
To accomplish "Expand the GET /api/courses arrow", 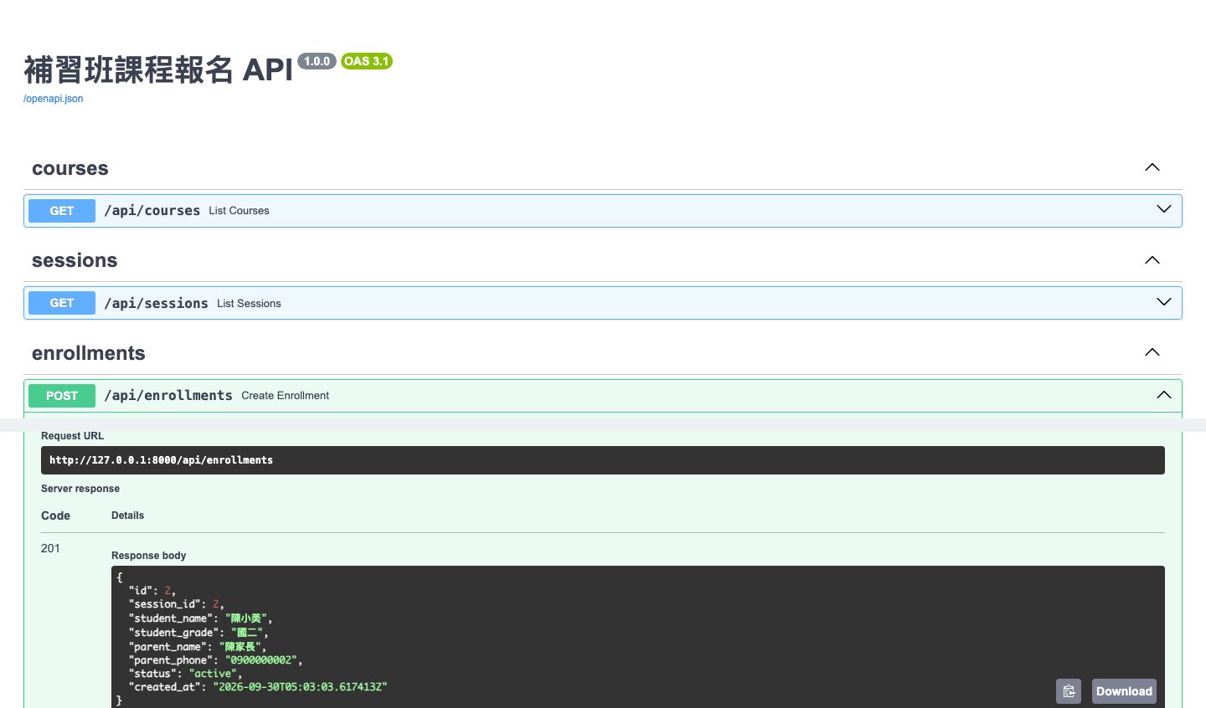I will coord(1164,209).
